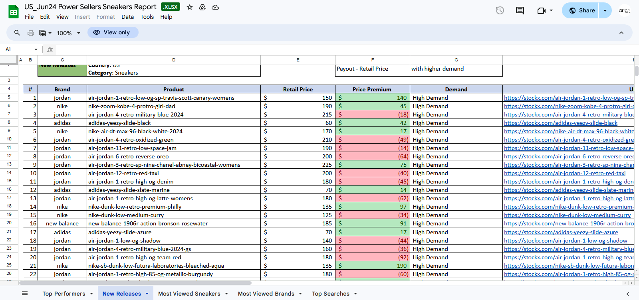Screen dimensions: 639x300
Task: Open the all sheets list icon
Action: coord(25,294)
